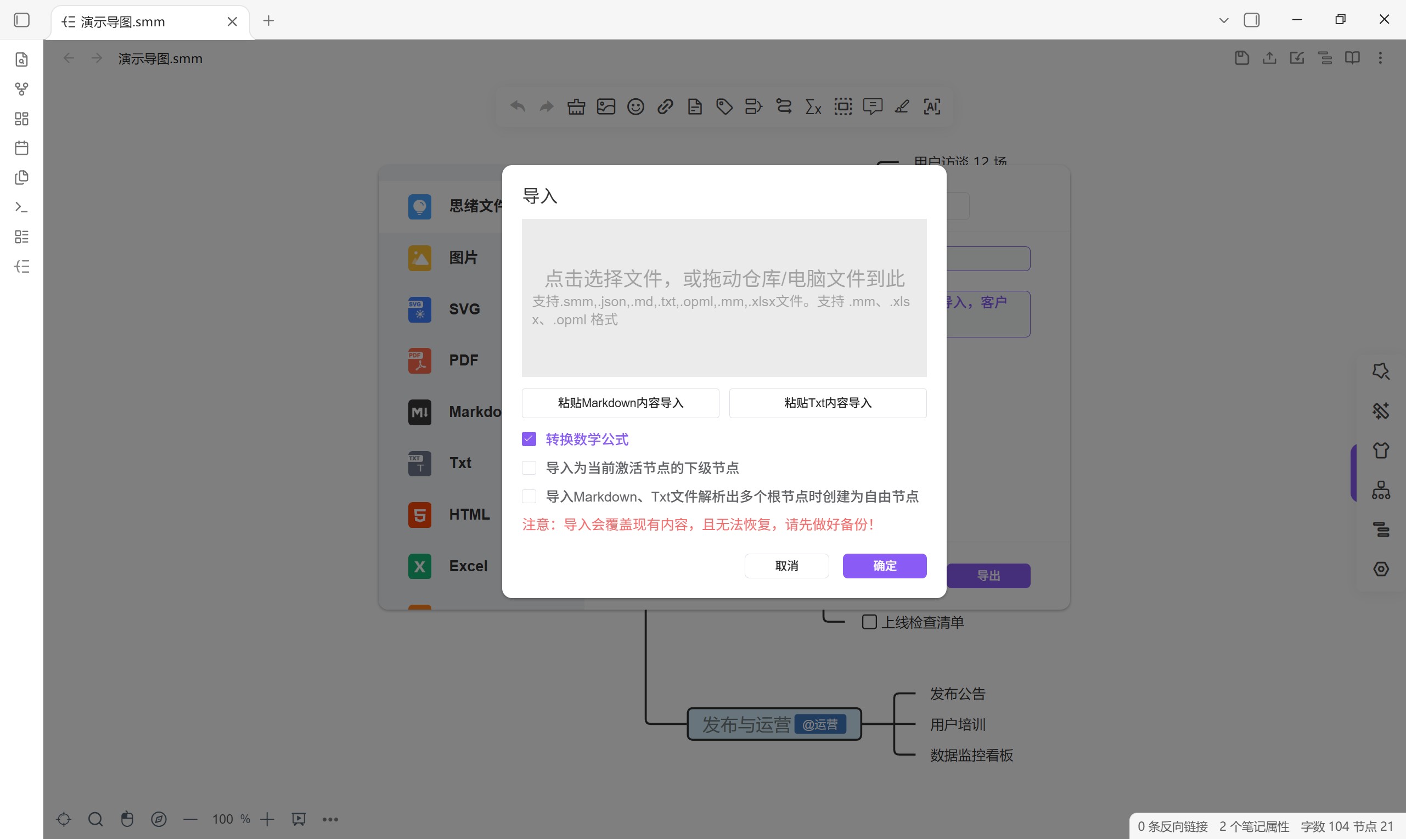Open graph view icon in left sidebar
1406x839 pixels.
coord(21,89)
